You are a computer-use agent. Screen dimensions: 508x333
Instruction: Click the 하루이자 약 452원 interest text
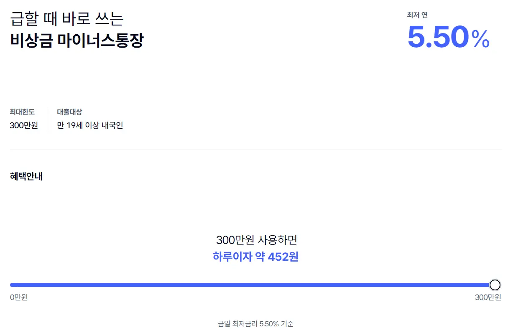[256, 257]
